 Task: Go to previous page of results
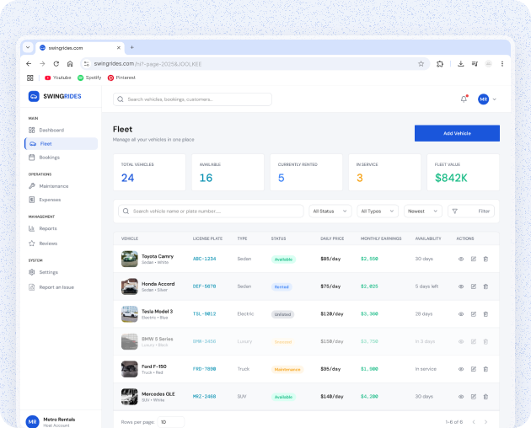474,422
